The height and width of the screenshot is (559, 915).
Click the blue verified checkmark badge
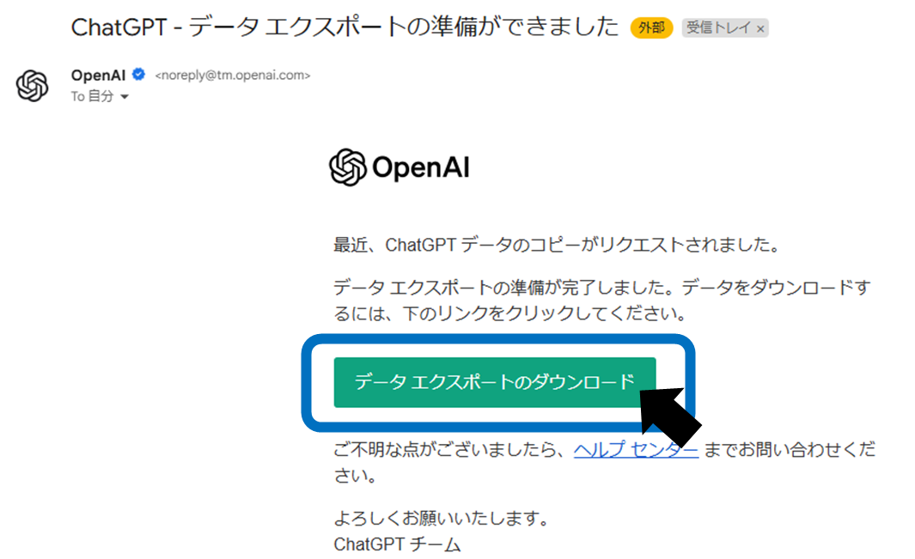click(139, 75)
